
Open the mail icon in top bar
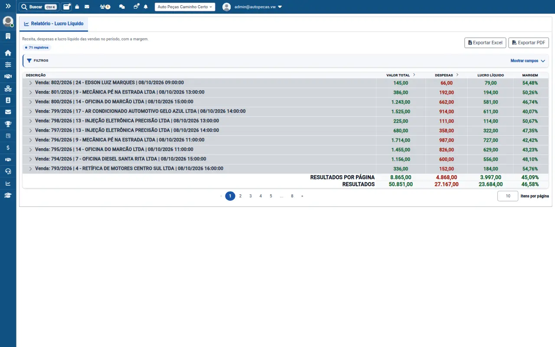(87, 7)
